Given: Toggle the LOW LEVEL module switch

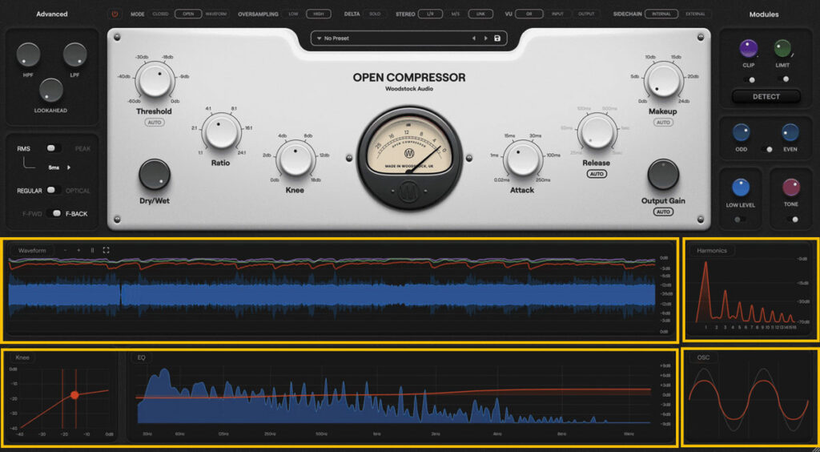Looking at the screenshot, I should 740,220.
